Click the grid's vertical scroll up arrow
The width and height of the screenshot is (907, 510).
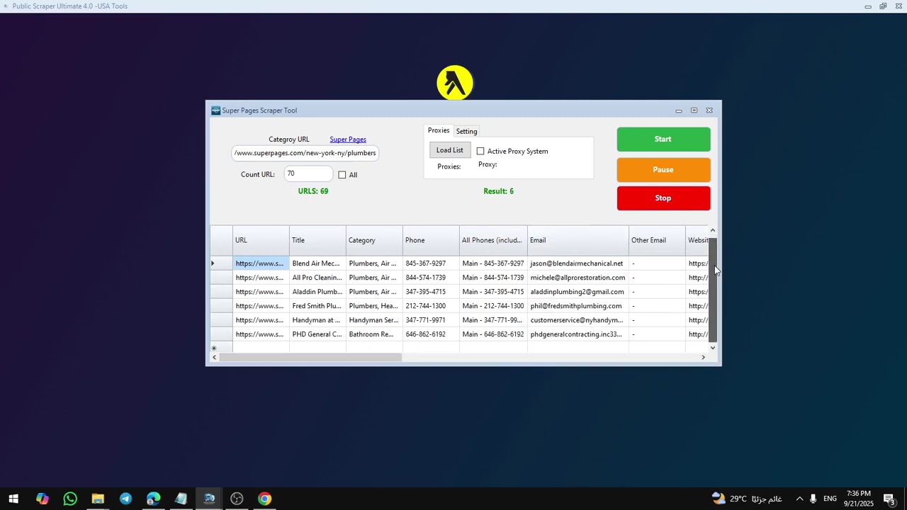[713, 230]
